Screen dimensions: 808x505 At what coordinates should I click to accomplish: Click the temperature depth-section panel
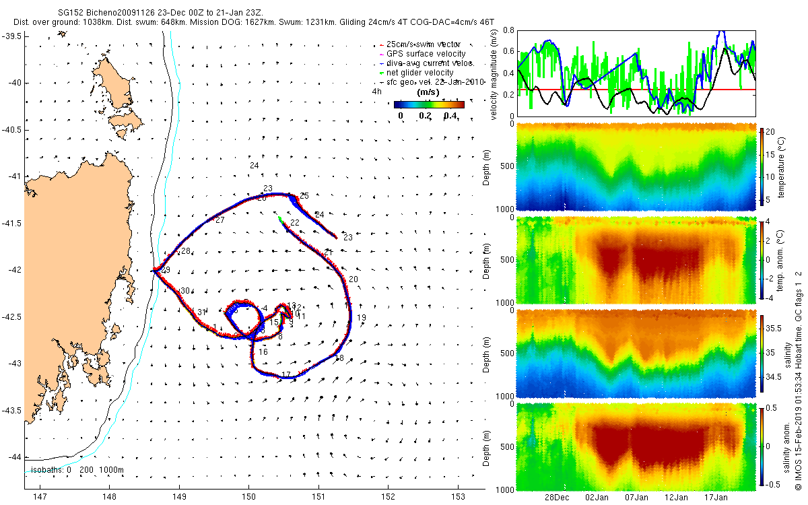(x=636, y=167)
